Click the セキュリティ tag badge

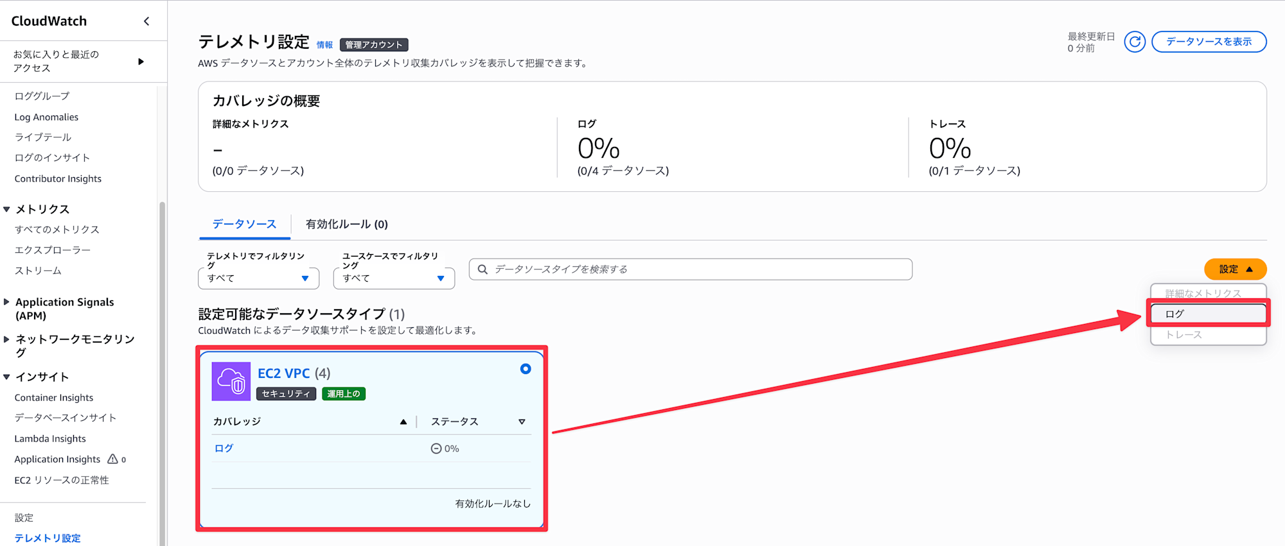tap(286, 394)
